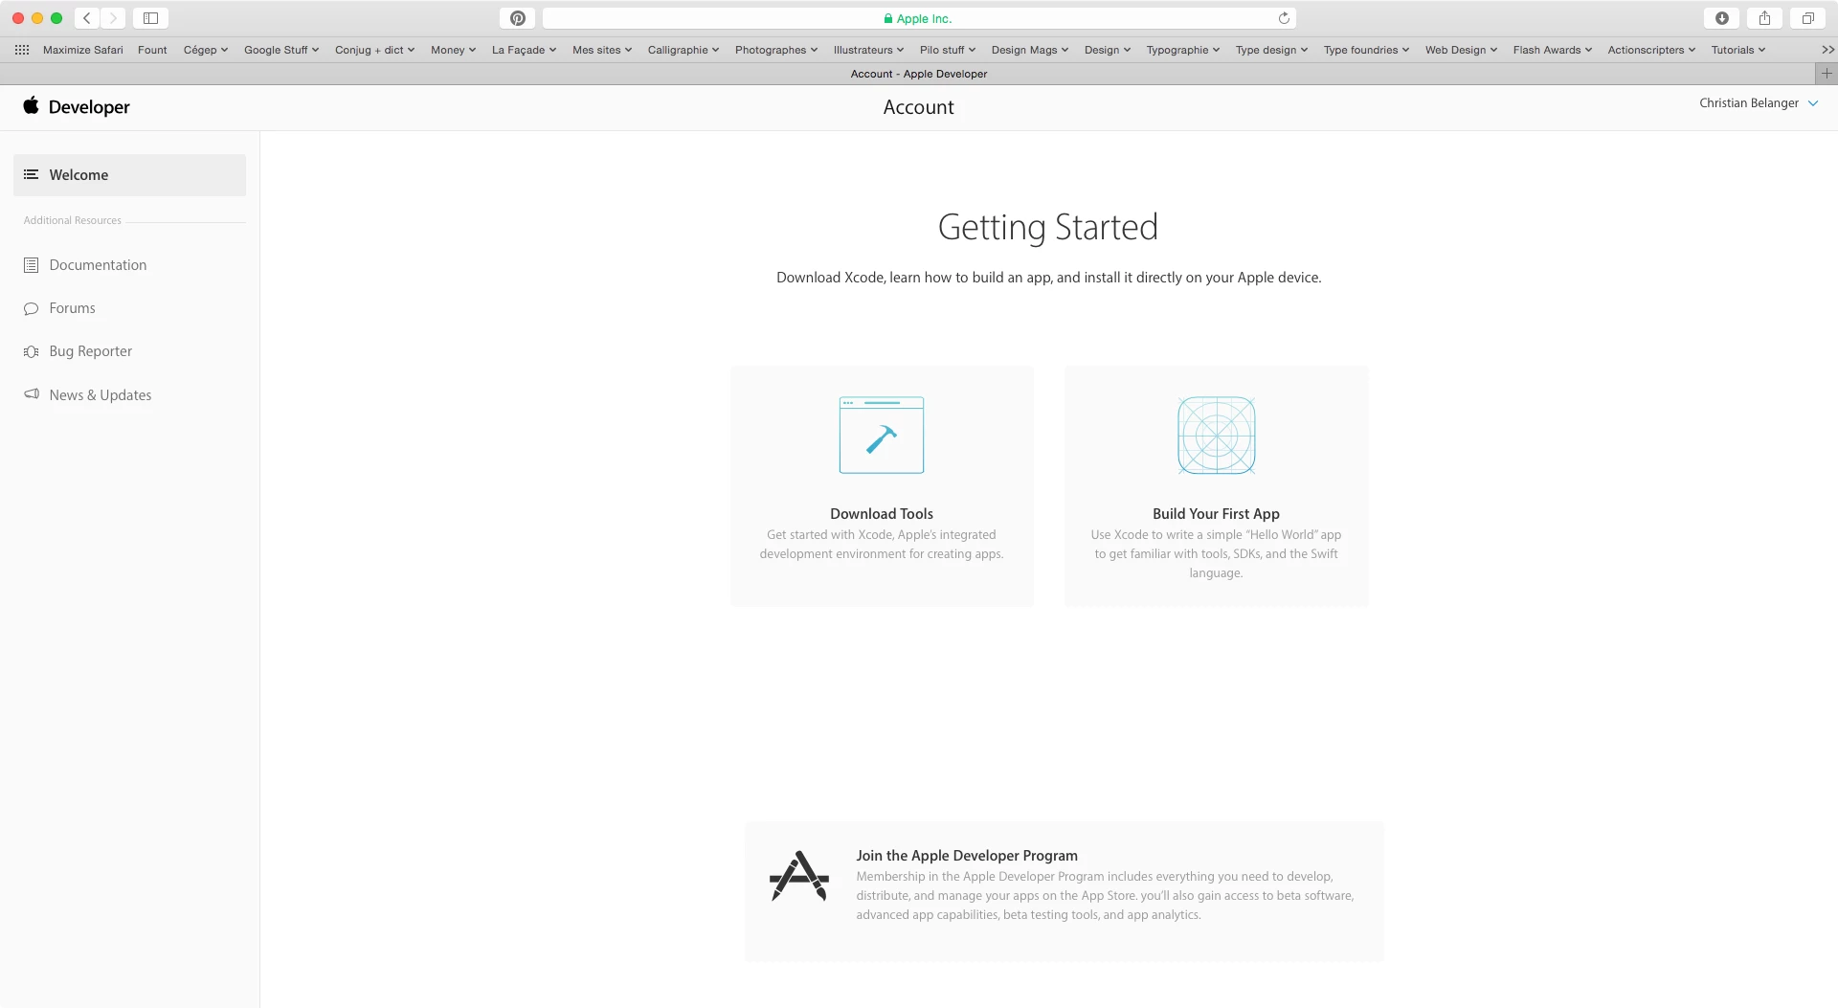Expand the Flash Awards bookmarks folder
1838x1008 pixels.
click(x=1553, y=50)
